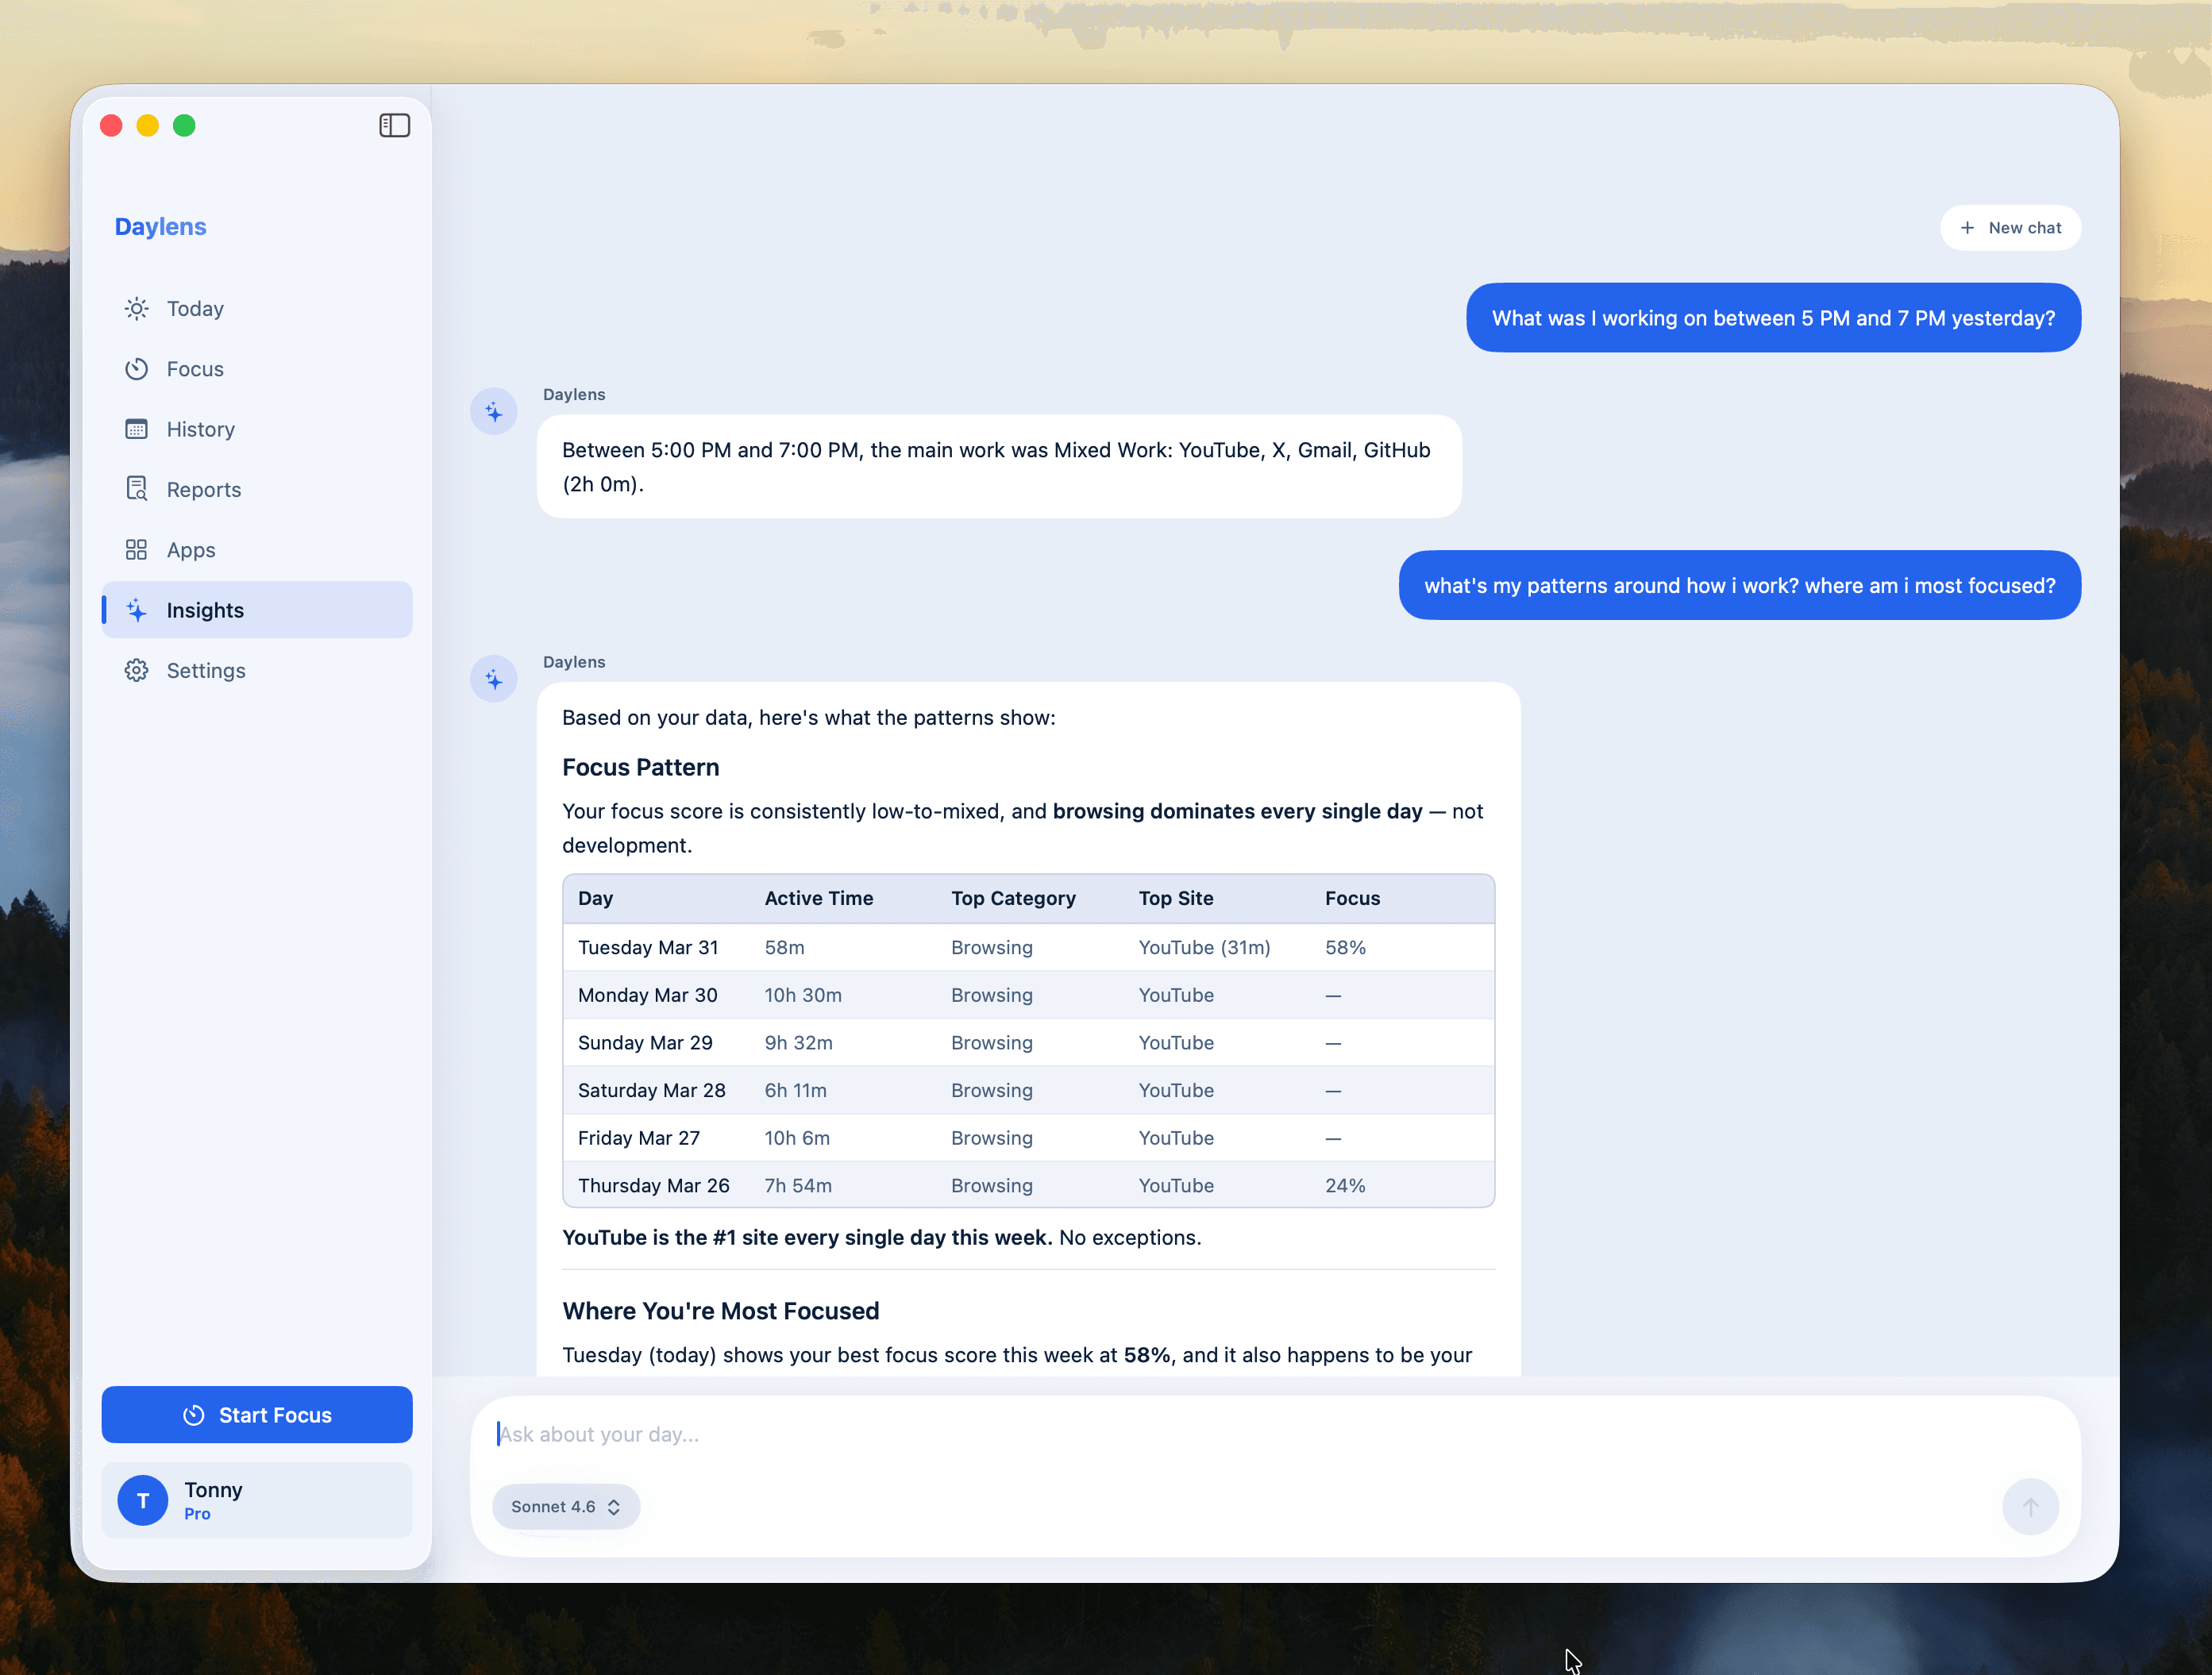
Task: Open the Sonnet 4.6 model dropdown
Action: pyautogui.click(x=565, y=1506)
